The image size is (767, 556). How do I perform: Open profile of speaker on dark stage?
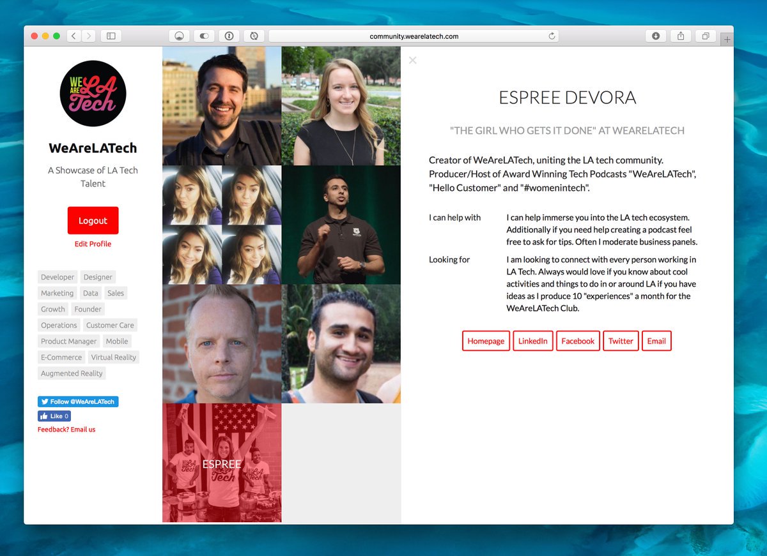[341, 225]
